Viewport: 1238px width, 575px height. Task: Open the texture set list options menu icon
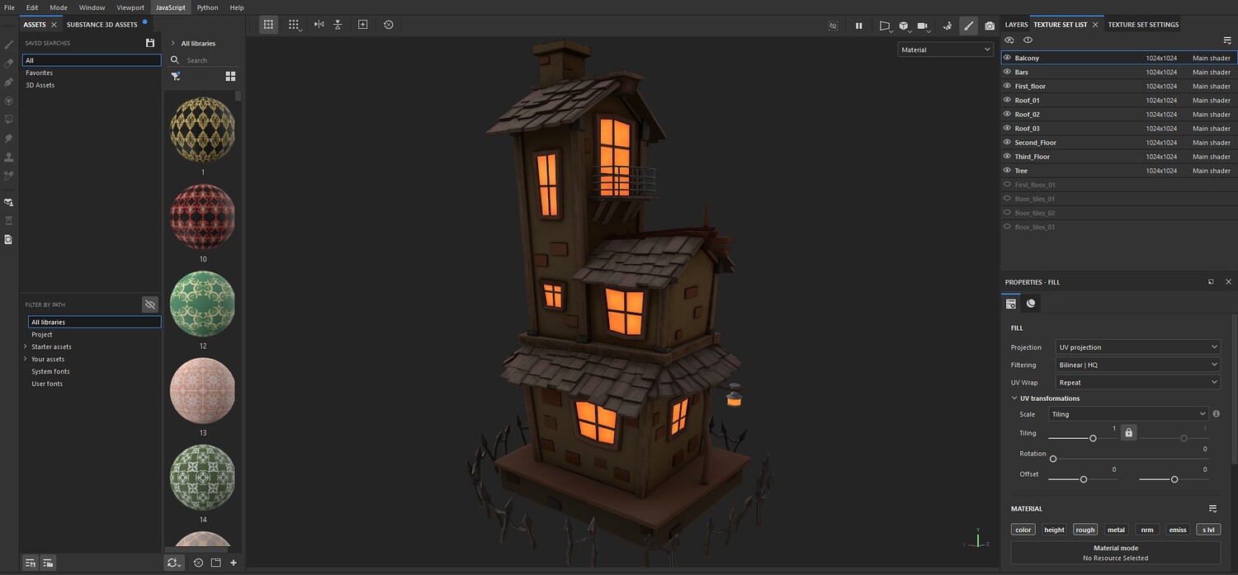(1227, 40)
